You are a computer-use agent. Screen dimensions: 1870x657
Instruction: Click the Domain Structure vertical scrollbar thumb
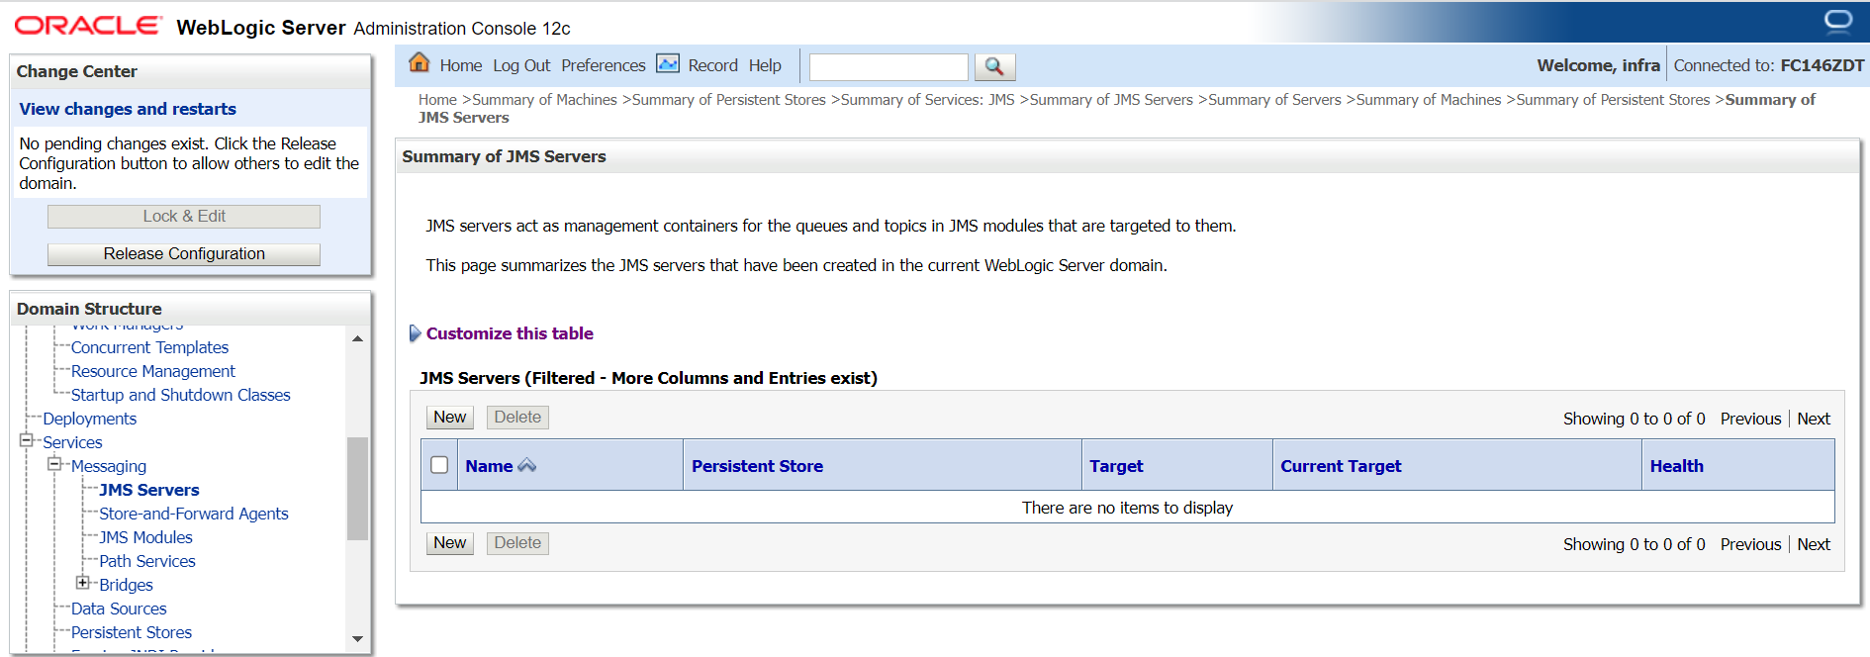(x=357, y=488)
